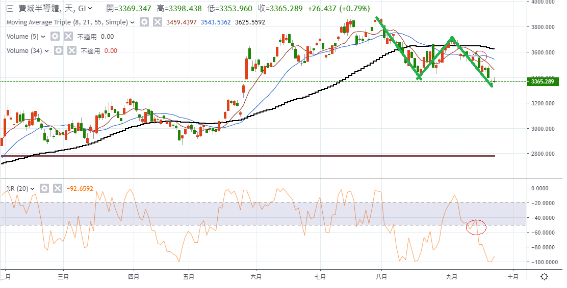Collapse the legend using the minus box
This screenshot has width=567, height=288.
coord(9,9)
